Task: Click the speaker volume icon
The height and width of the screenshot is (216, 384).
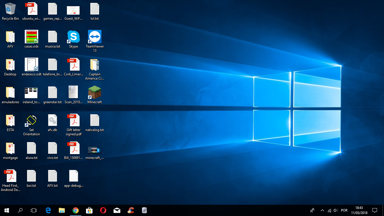Action: [335, 210]
